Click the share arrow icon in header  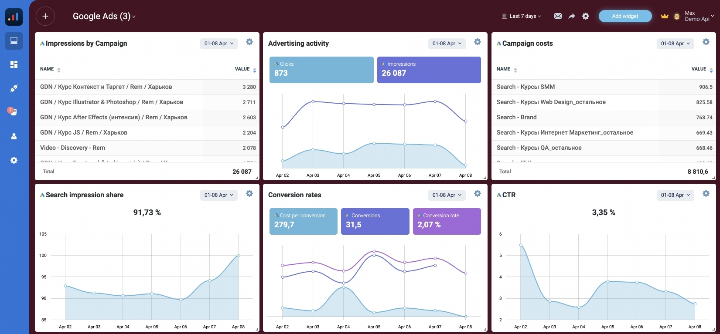tap(571, 16)
